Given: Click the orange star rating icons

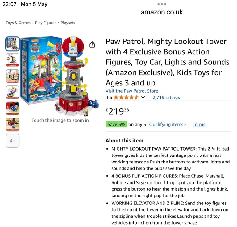Looking at the screenshot, I should pos(126,97).
